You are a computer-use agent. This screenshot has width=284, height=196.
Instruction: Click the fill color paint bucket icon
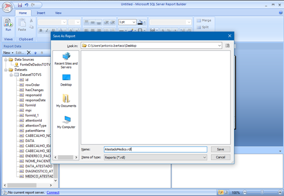point(140,22)
